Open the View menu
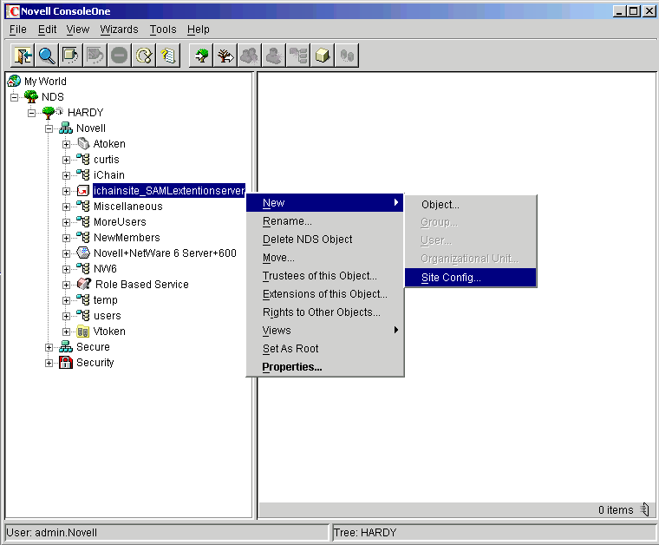Screen dimensions: 659x545 pyautogui.click(x=78, y=29)
